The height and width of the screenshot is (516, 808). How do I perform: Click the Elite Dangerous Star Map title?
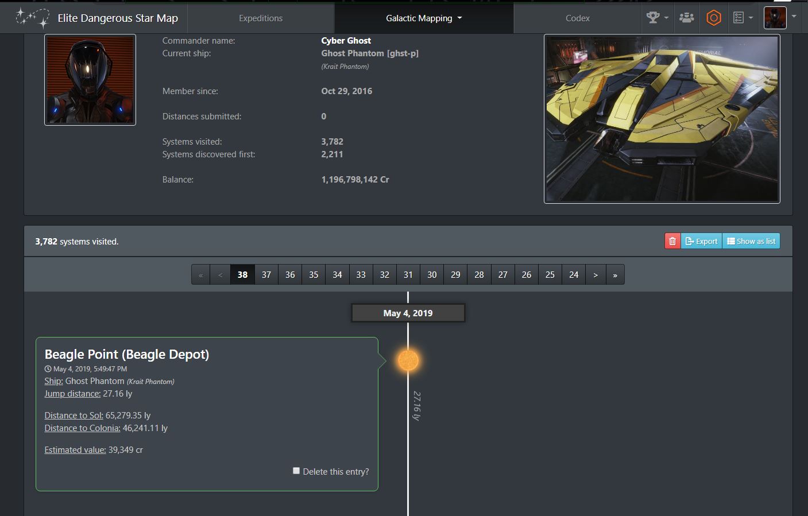pos(118,18)
